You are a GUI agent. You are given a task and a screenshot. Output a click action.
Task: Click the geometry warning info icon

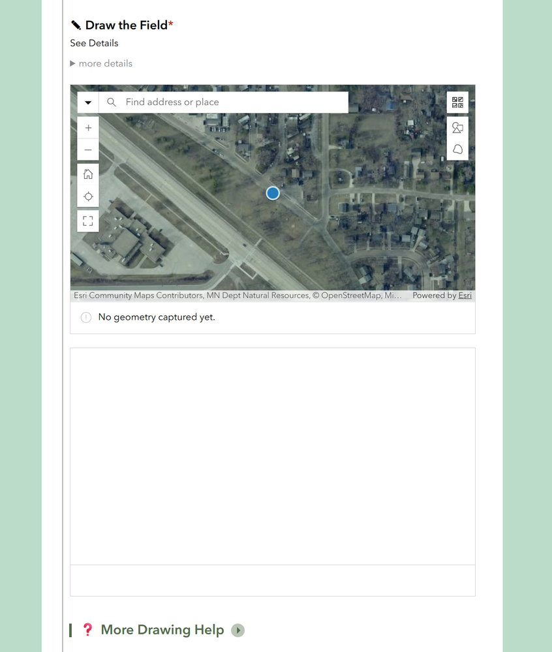pos(86,317)
